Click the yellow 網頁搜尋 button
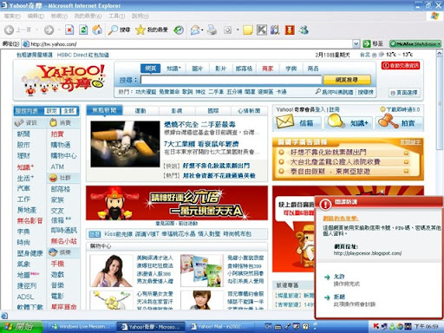Image resolution: width=444 pixels, height=333 pixels. (x=347, y=80)
